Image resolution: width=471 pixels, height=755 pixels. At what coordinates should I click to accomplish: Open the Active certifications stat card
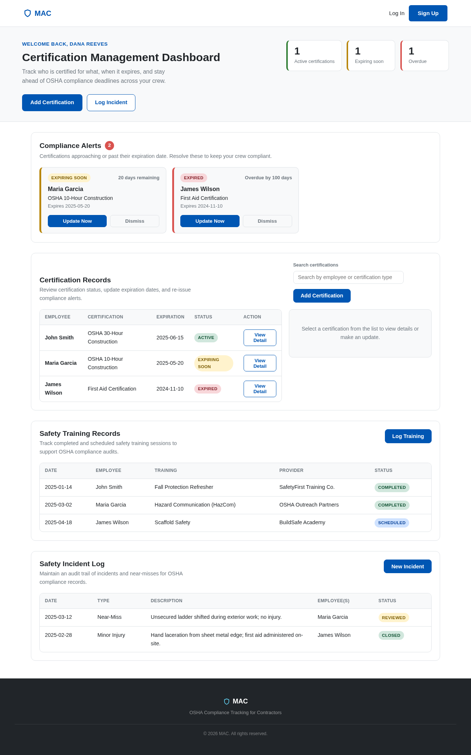(314, 56)
